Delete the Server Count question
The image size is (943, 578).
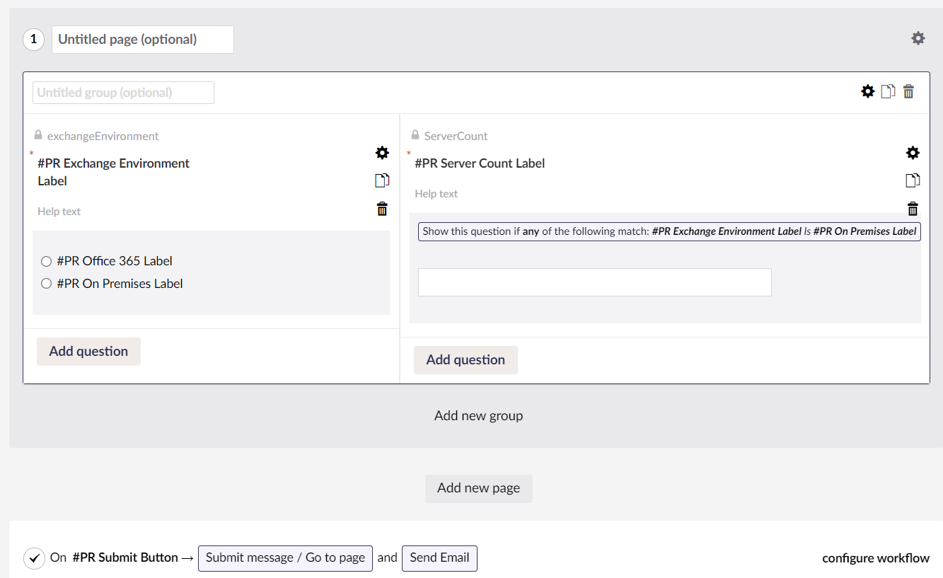[x=913, y=208]
